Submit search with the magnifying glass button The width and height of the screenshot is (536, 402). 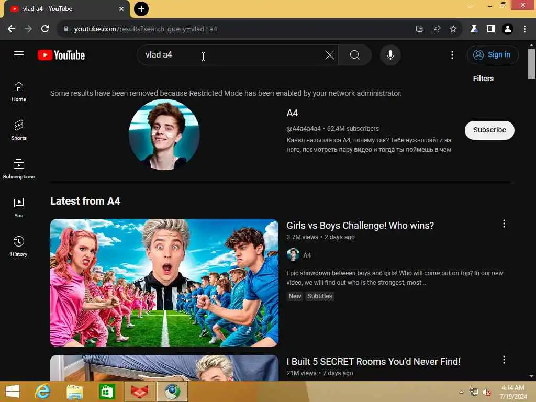354,55
